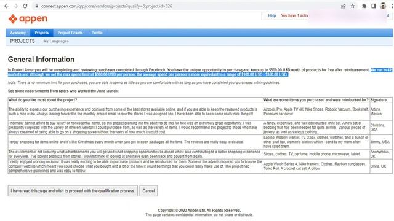Click 'See some endorsements from raters' text
The height and width of the screenshot is (221, 394).
[63, 91]
